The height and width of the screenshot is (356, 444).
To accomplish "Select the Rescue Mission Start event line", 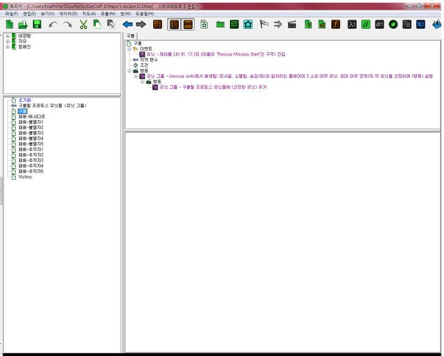I will (216, 54).
